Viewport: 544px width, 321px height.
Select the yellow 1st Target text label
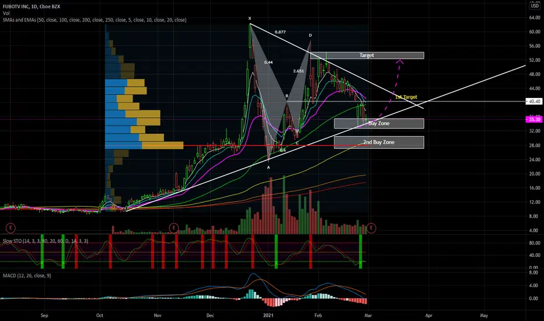pos(406,97)
